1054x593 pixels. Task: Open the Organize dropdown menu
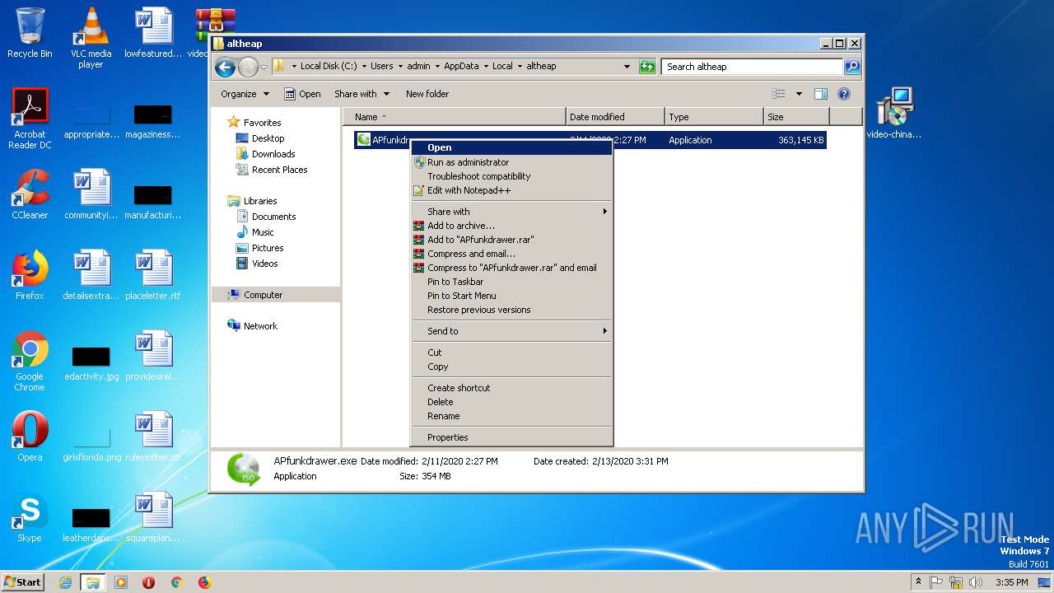[x=245, y=94]
